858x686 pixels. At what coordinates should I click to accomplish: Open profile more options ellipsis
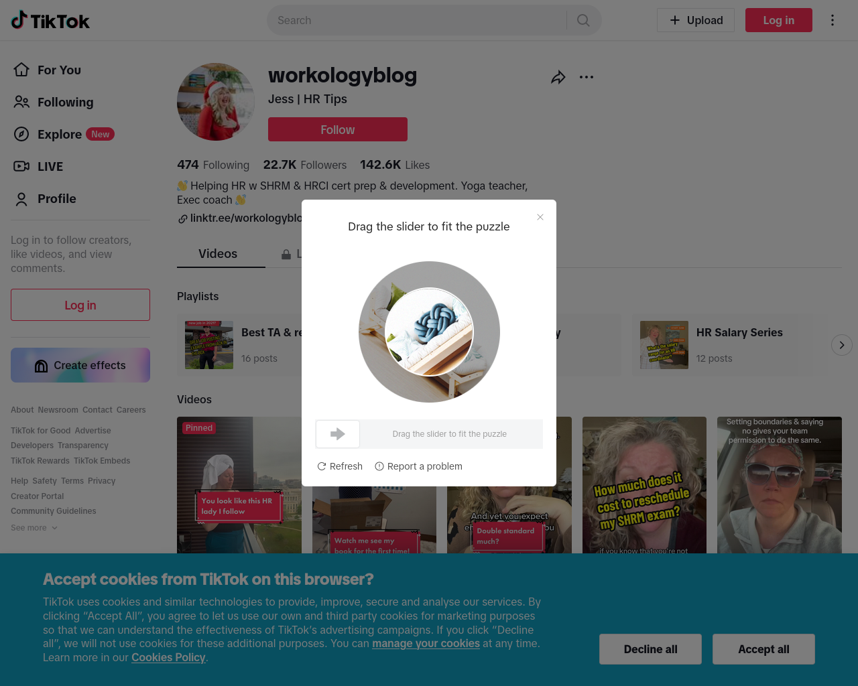pos(587,77)
